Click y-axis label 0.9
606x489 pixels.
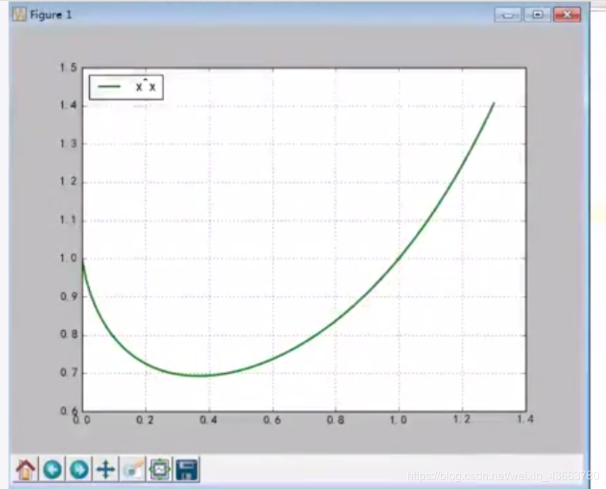pos(69,297)
